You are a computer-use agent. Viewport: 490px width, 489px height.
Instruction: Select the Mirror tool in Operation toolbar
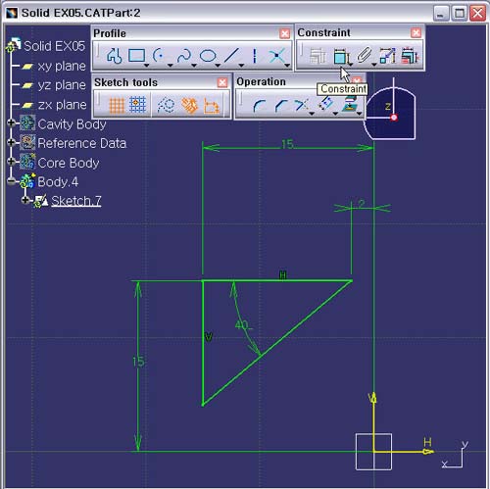pyautogui.click(x=325, y=105)
